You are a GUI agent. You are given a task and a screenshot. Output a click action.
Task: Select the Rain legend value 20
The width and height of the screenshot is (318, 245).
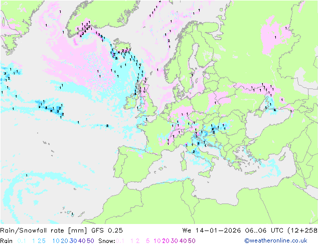point(65,241)
